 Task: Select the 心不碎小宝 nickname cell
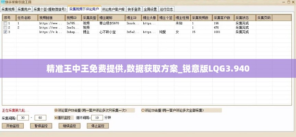(x=111, y=32)
